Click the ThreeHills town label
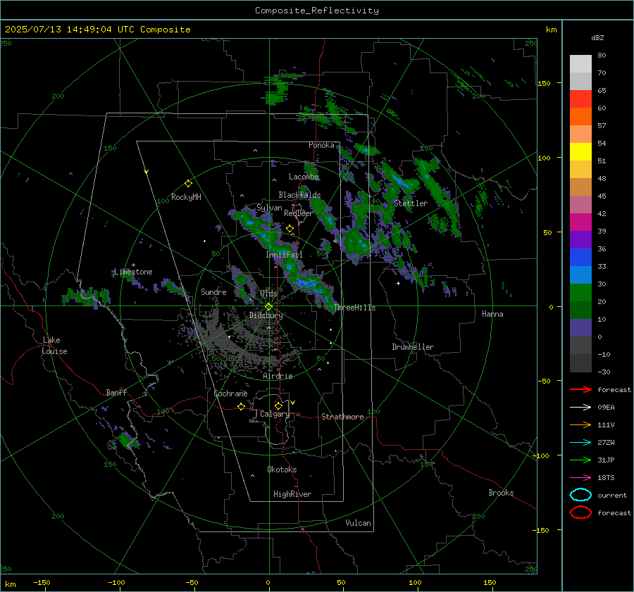 tap(354, 308)
